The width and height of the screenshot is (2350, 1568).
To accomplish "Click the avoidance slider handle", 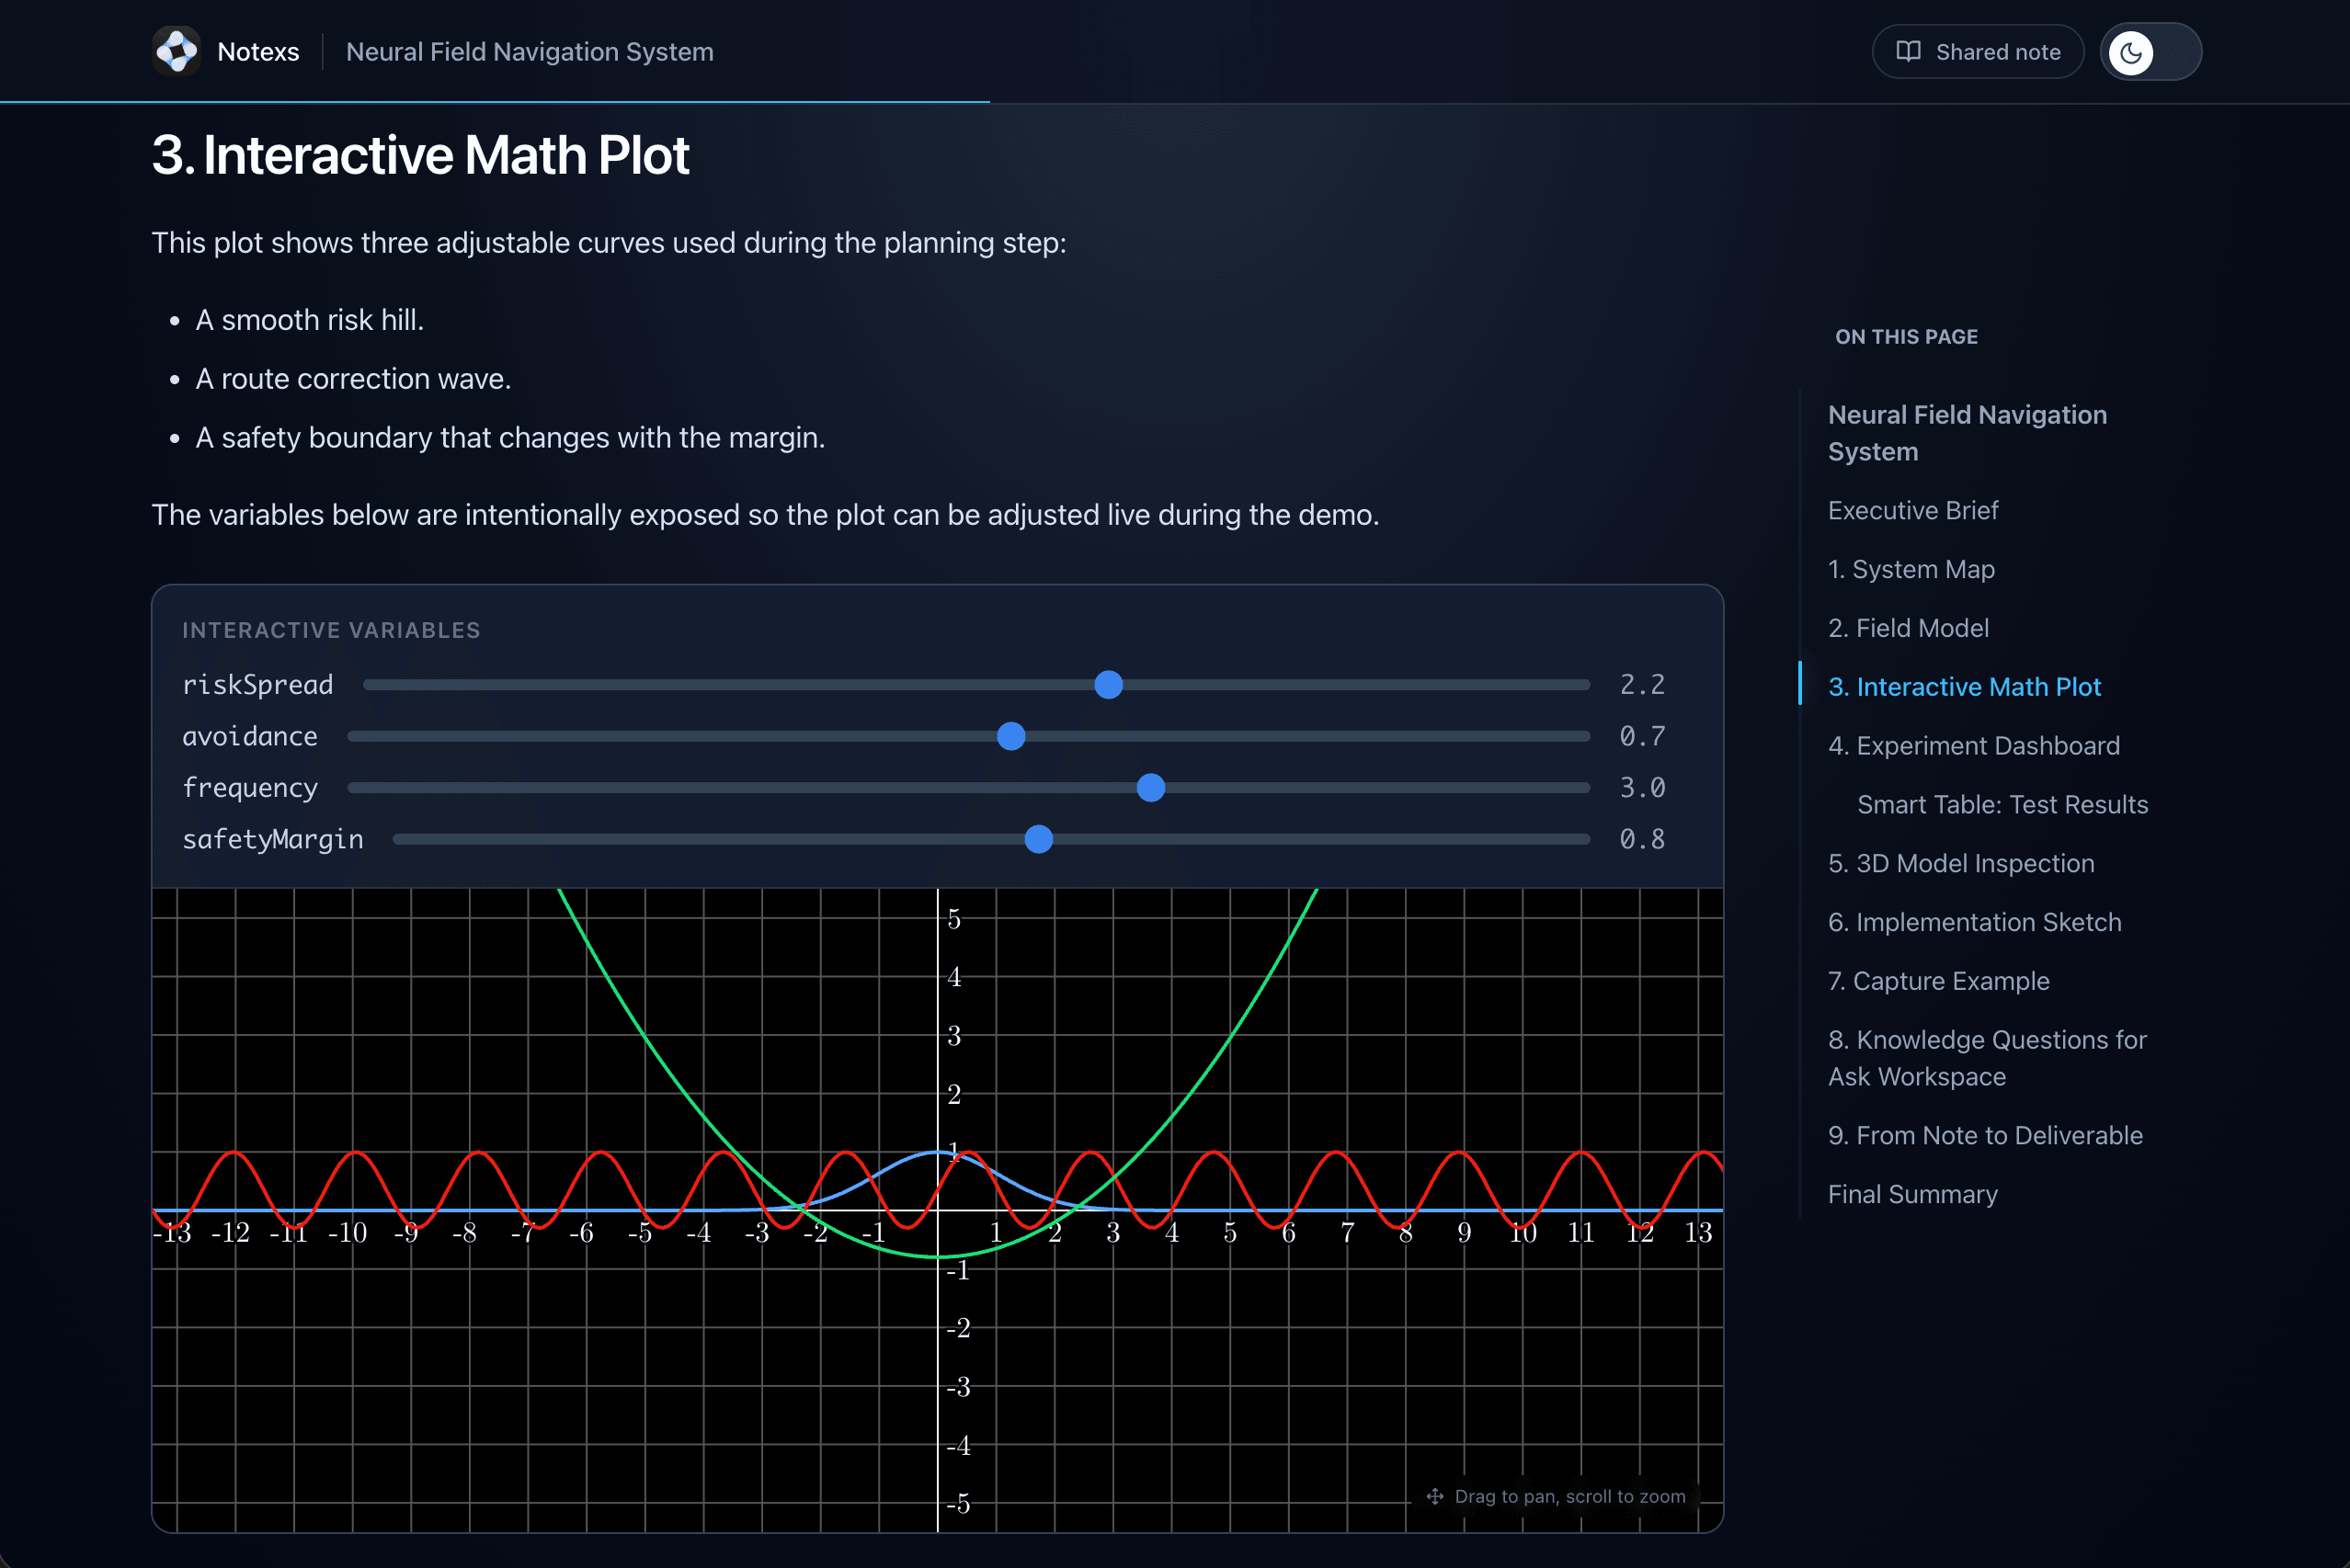I will (x=1010, y=736).
